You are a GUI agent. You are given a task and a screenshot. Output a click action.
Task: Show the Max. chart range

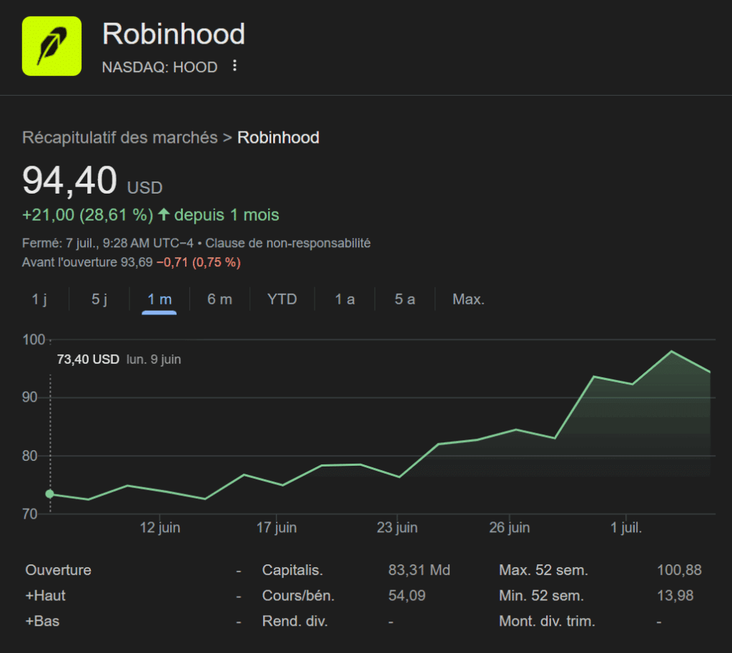(x=468, y=299)
